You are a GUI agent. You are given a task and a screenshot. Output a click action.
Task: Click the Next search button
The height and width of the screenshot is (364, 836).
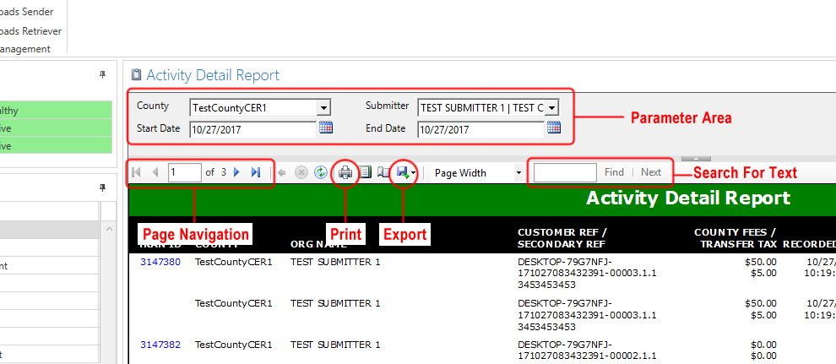651,172
